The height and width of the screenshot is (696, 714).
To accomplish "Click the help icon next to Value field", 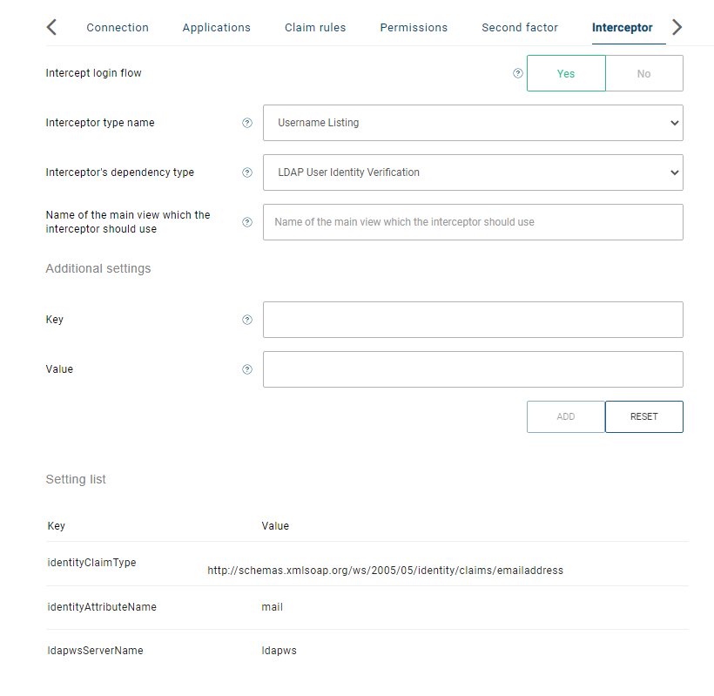I will tap(246, 369).
